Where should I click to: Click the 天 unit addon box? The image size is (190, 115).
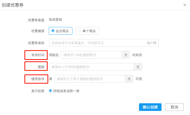[x=126, y=55]
